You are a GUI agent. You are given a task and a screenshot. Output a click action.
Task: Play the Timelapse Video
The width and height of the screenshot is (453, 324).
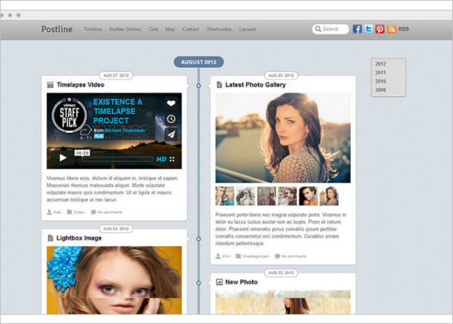tap(63, 157)
